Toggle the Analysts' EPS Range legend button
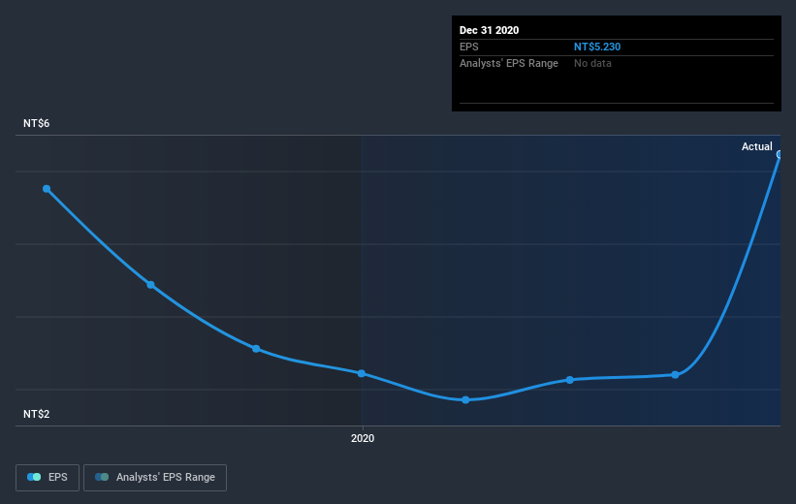This screenshot has width=796, height=504. coord(155,477)
